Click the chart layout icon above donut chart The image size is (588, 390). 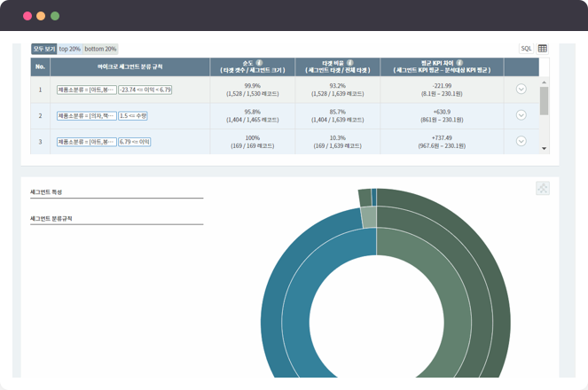pyautogui.click(x=543, y=188)
